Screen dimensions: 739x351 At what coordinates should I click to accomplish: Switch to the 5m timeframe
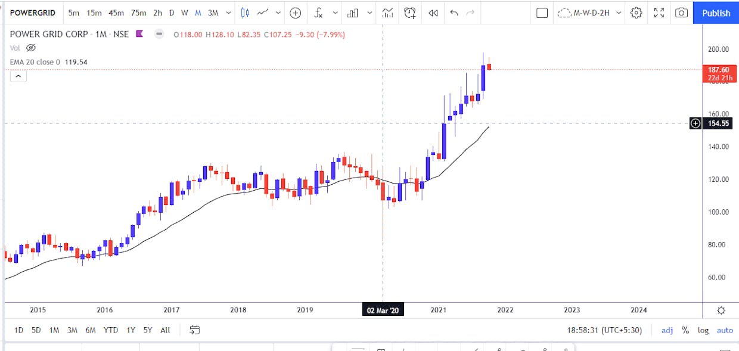74,13
